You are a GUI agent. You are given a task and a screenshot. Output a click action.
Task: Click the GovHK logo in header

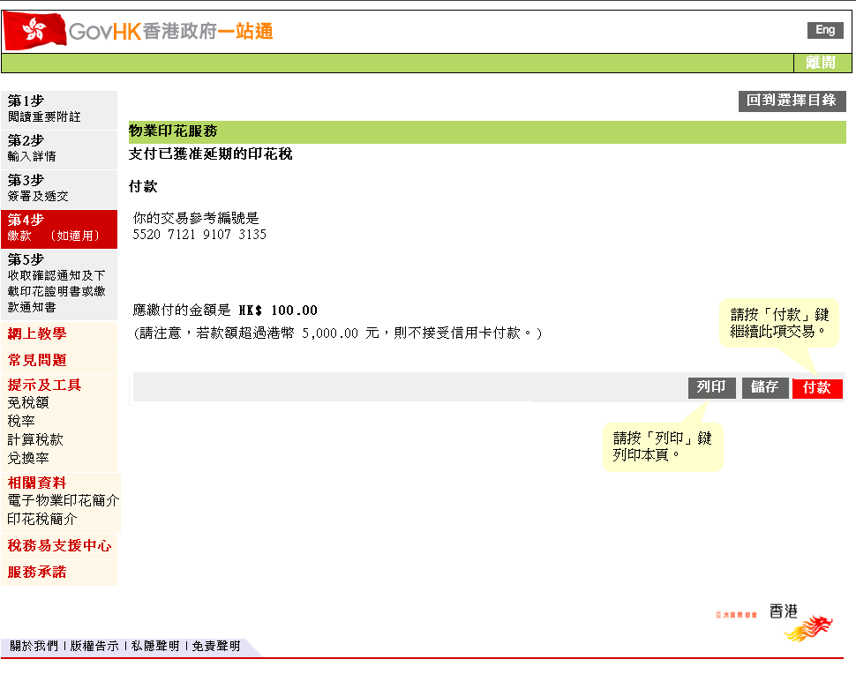coord(139,32)
